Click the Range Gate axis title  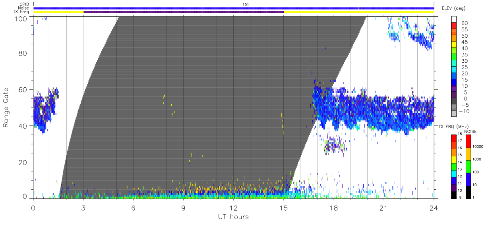(x=6, y=107)
